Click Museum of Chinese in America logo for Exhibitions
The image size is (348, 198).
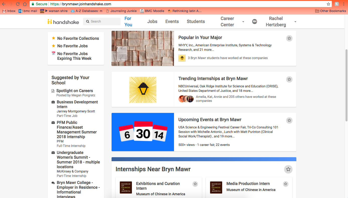(126, 187)
